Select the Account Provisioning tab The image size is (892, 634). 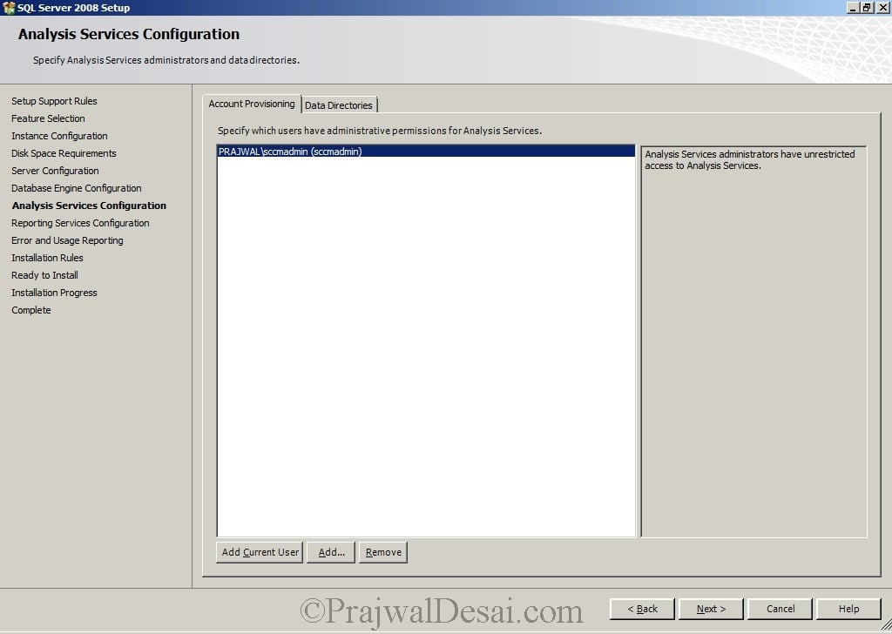coord(252,104)
